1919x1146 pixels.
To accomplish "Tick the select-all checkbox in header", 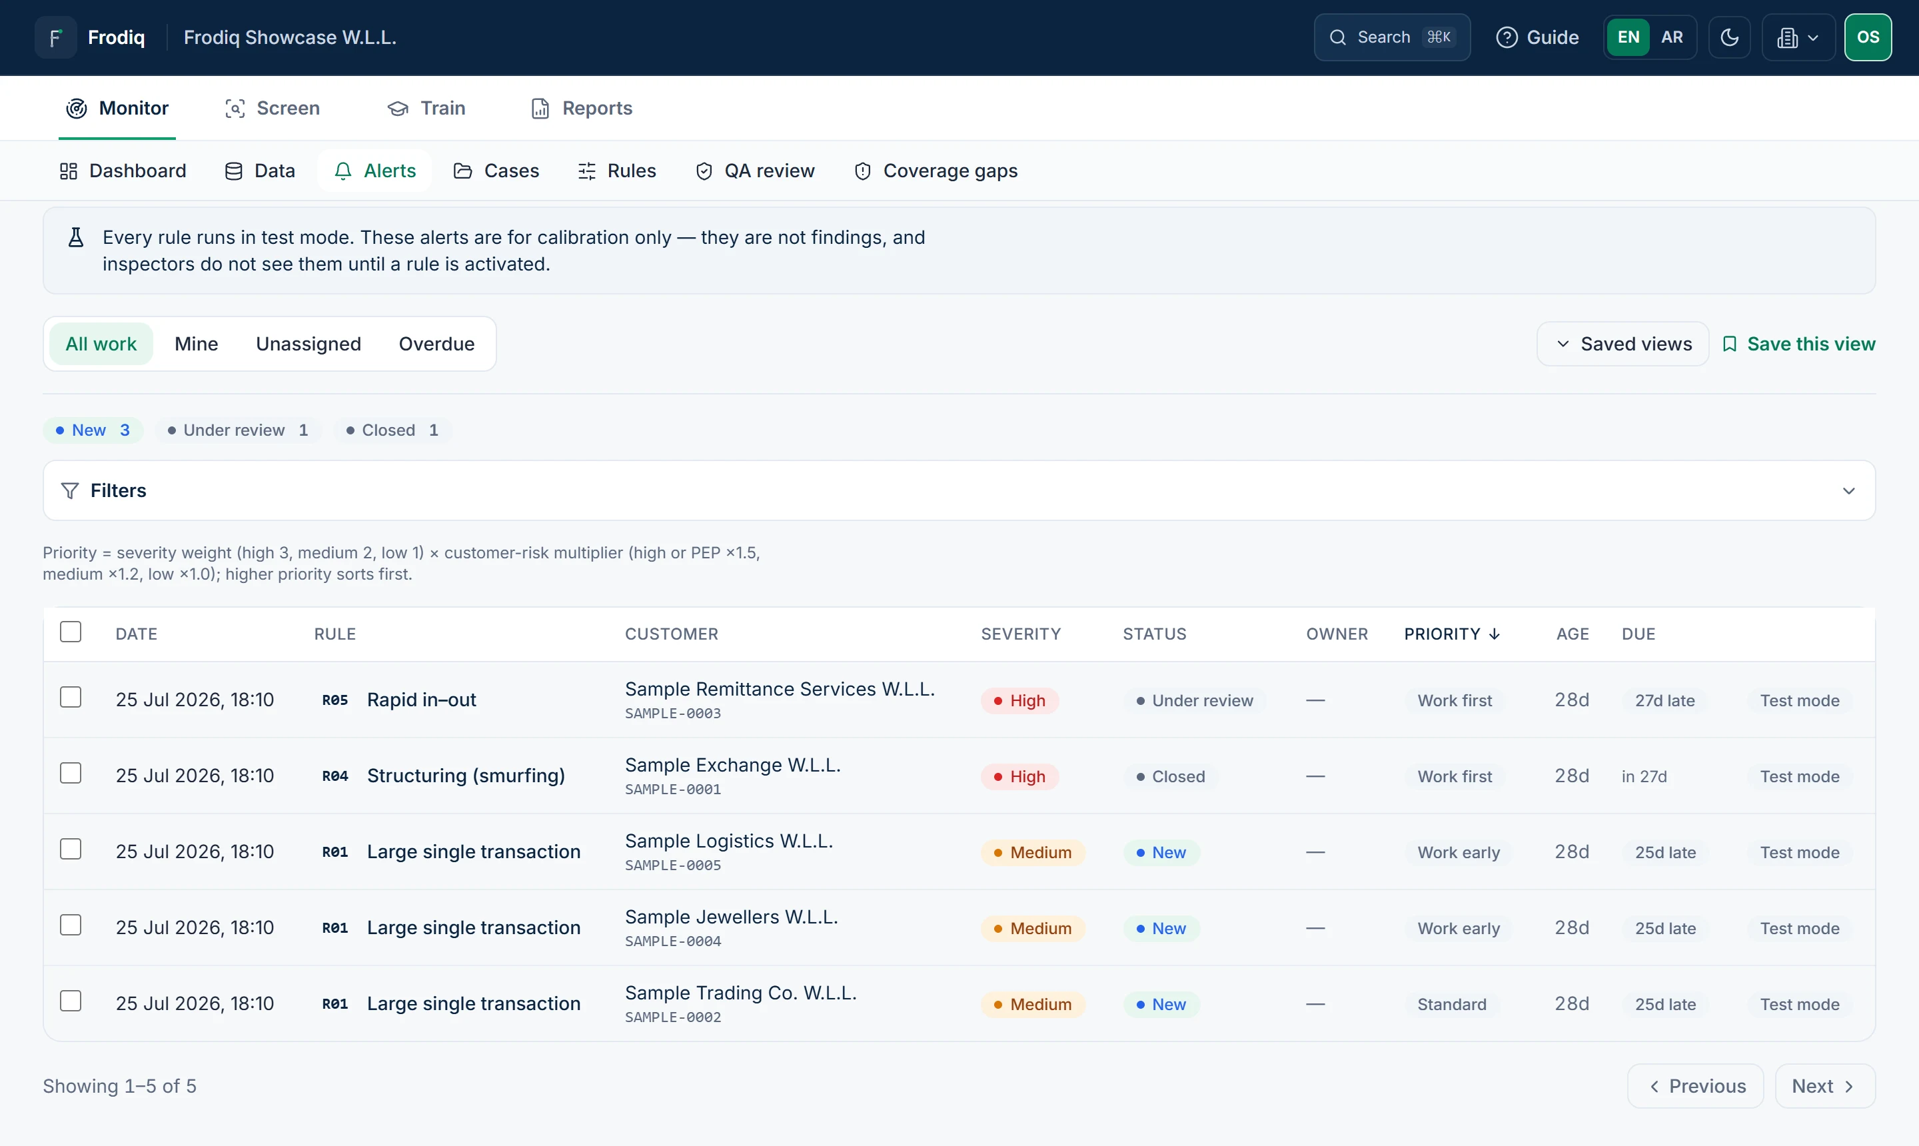I will coord(70,632).
